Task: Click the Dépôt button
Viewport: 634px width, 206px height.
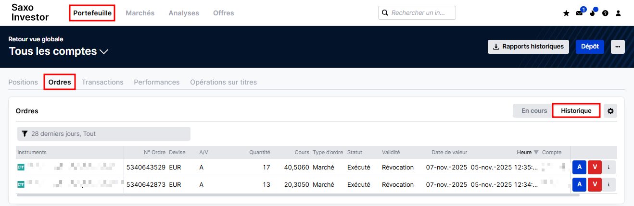Action: [590, 47]
